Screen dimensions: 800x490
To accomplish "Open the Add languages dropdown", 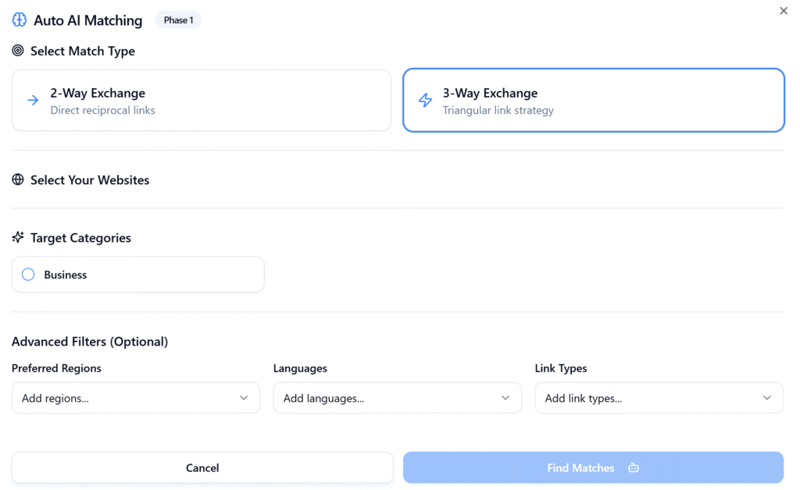I will 397,398.
